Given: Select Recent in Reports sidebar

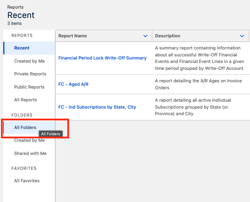Looking at the screenshot, I should point(29,48).
